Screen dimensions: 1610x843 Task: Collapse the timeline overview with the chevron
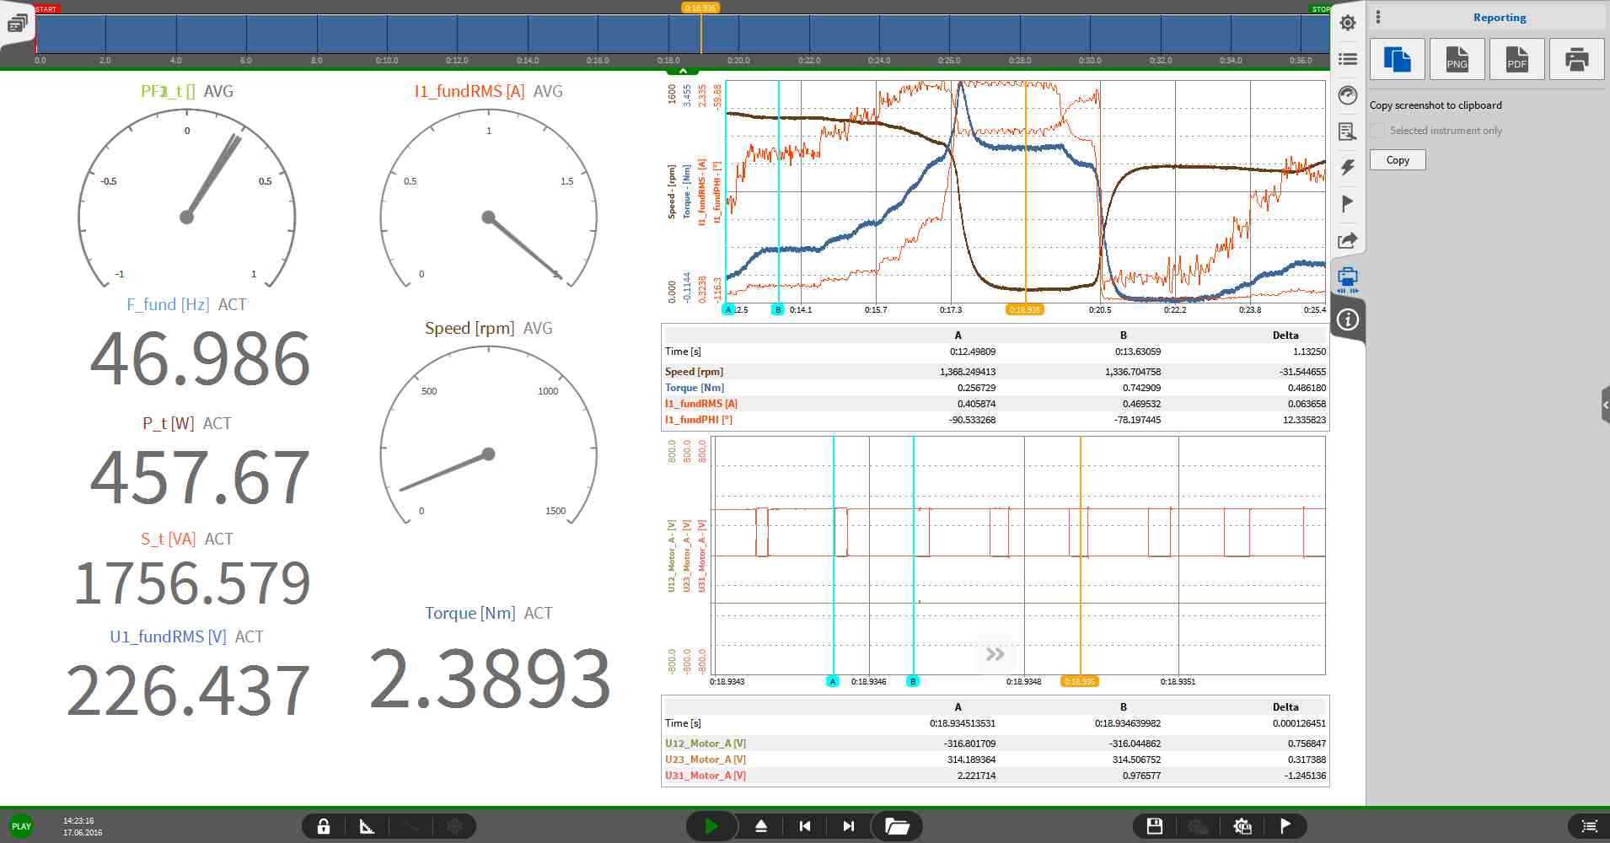tap(683, 72)
